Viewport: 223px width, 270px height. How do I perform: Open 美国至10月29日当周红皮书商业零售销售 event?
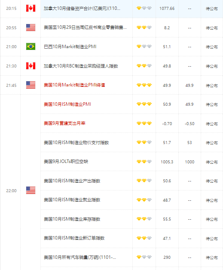(x=85, y=28)
